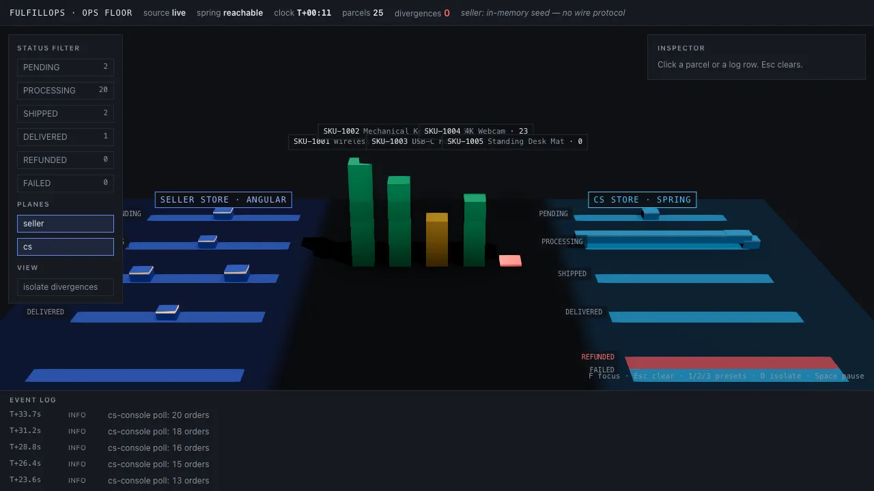This screenshot has height=491, width=874.
Task: Toggle the FAILED status filter
Action: (66, 183)
